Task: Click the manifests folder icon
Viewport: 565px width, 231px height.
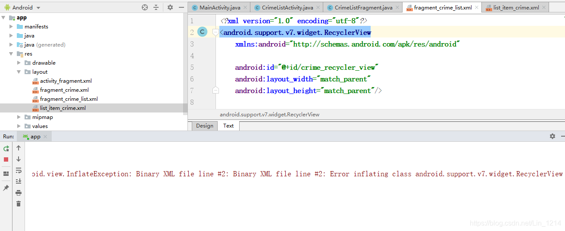Action: tap(20, 26)
